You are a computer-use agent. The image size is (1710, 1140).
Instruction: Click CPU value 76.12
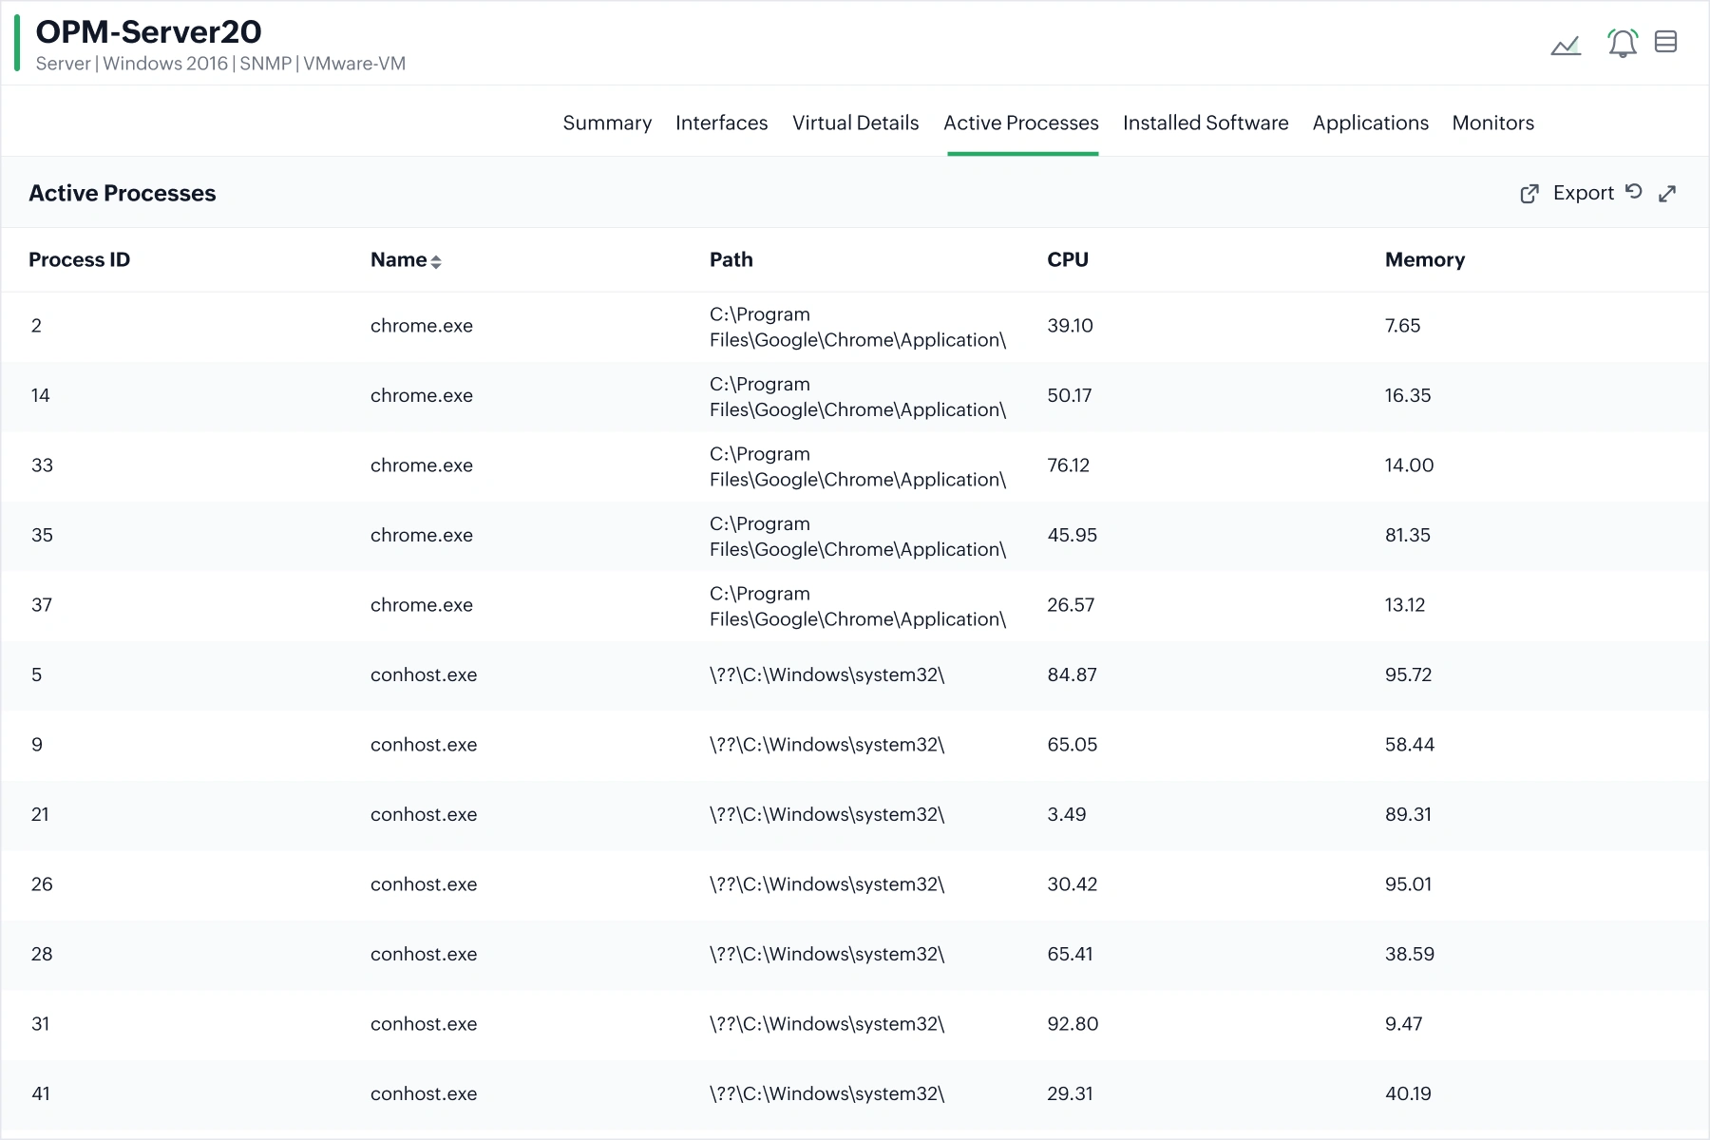click(x=1068, y=465)
